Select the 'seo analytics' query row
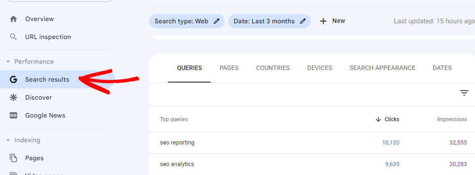 tap(312, 164)
